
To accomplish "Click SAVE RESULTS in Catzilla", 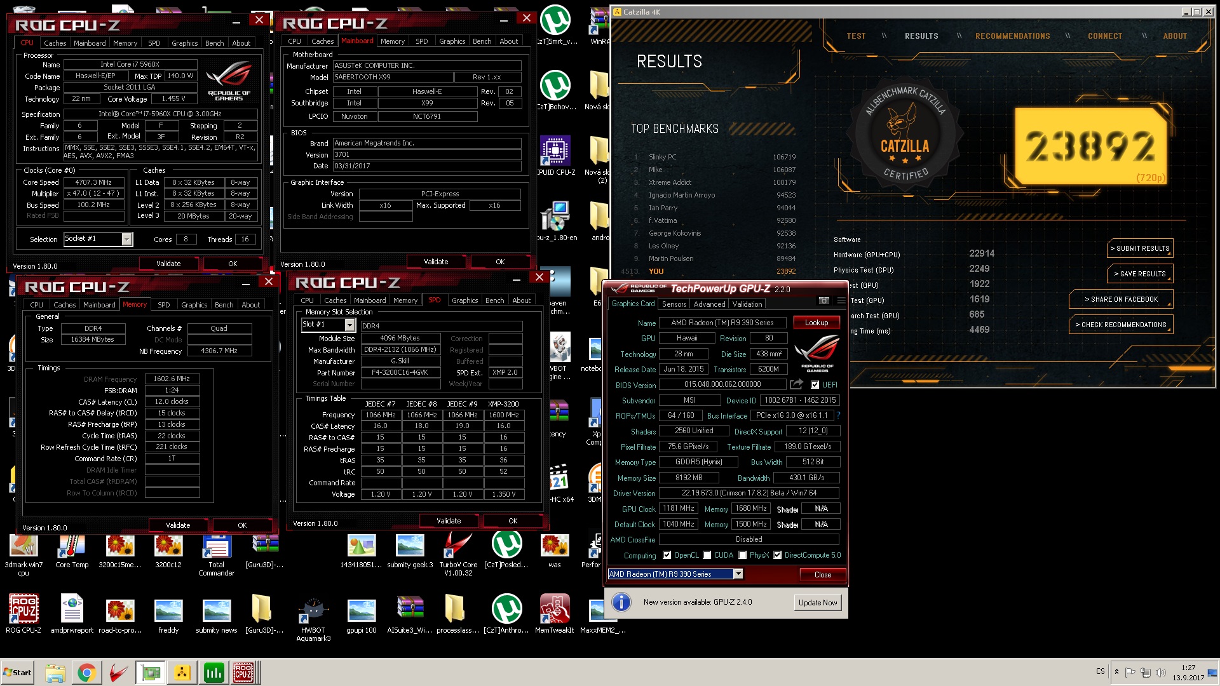I will (x=1140, y=274).
